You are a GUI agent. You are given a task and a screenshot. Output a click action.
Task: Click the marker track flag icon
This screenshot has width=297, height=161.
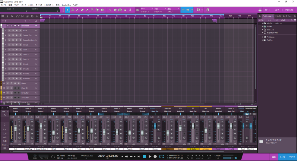[23, 16]
